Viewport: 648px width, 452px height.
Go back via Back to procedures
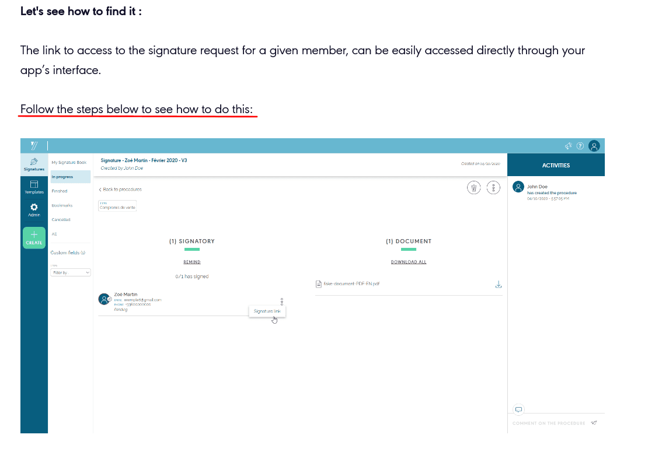coord(120,190)
